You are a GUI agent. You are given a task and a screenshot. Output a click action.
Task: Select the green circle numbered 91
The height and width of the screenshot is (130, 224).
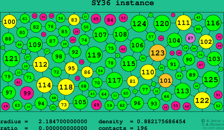pos(173,64)
